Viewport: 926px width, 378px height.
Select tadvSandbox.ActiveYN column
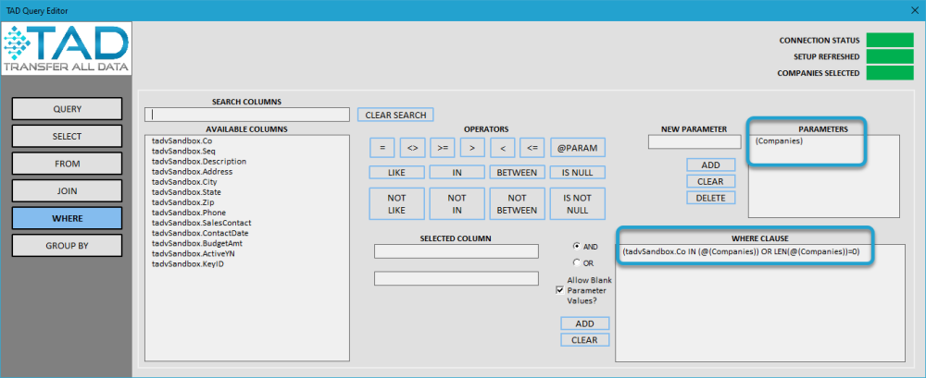coord(193,253)
